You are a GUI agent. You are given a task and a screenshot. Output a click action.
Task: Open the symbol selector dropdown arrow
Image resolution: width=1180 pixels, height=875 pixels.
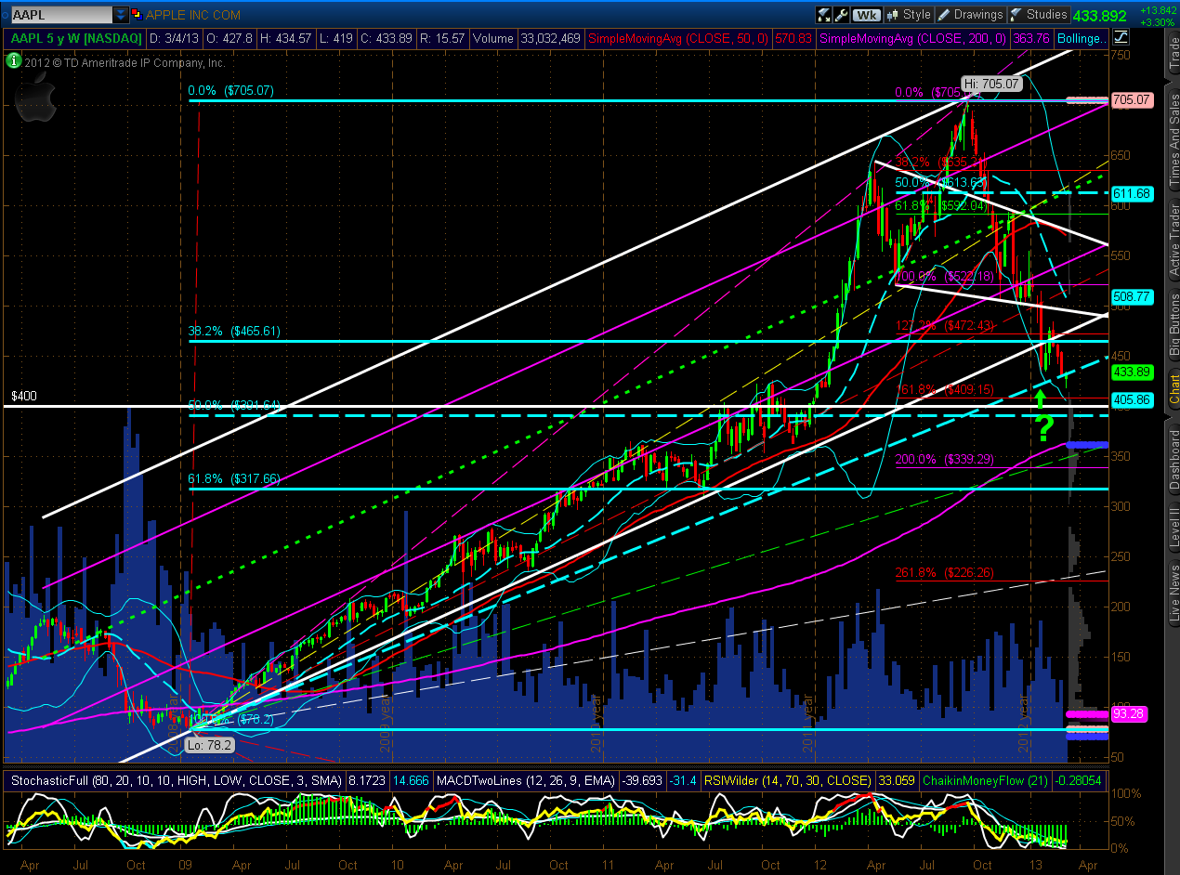pos(122,15)
